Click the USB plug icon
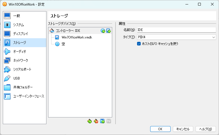219x135 pixels. click(x=7, y=78)
